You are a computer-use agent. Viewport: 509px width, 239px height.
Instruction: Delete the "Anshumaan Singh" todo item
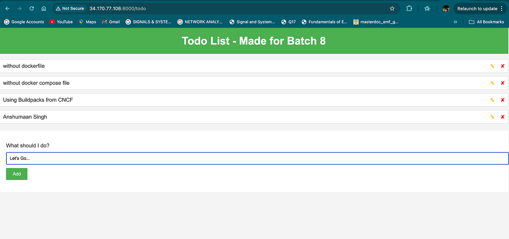(503, 117)
